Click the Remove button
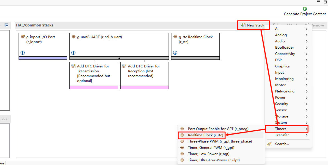 [315, 25]
